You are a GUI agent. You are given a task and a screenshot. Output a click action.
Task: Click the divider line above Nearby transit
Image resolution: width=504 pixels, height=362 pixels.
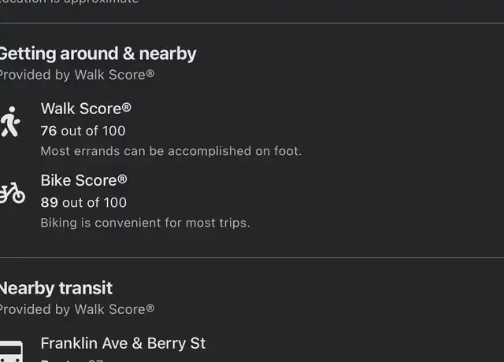[x=252, y=257]
